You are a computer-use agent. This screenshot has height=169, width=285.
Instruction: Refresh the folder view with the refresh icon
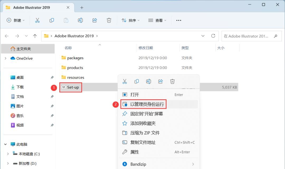tap(213, 36)
